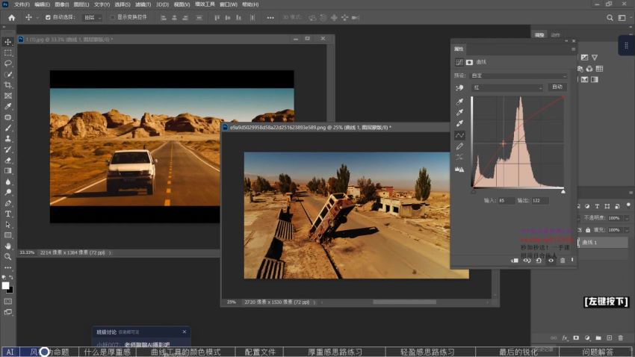Screen dimensions: 635x357
Task: Jump to chapter 问题解答
Action: [598, 352]
